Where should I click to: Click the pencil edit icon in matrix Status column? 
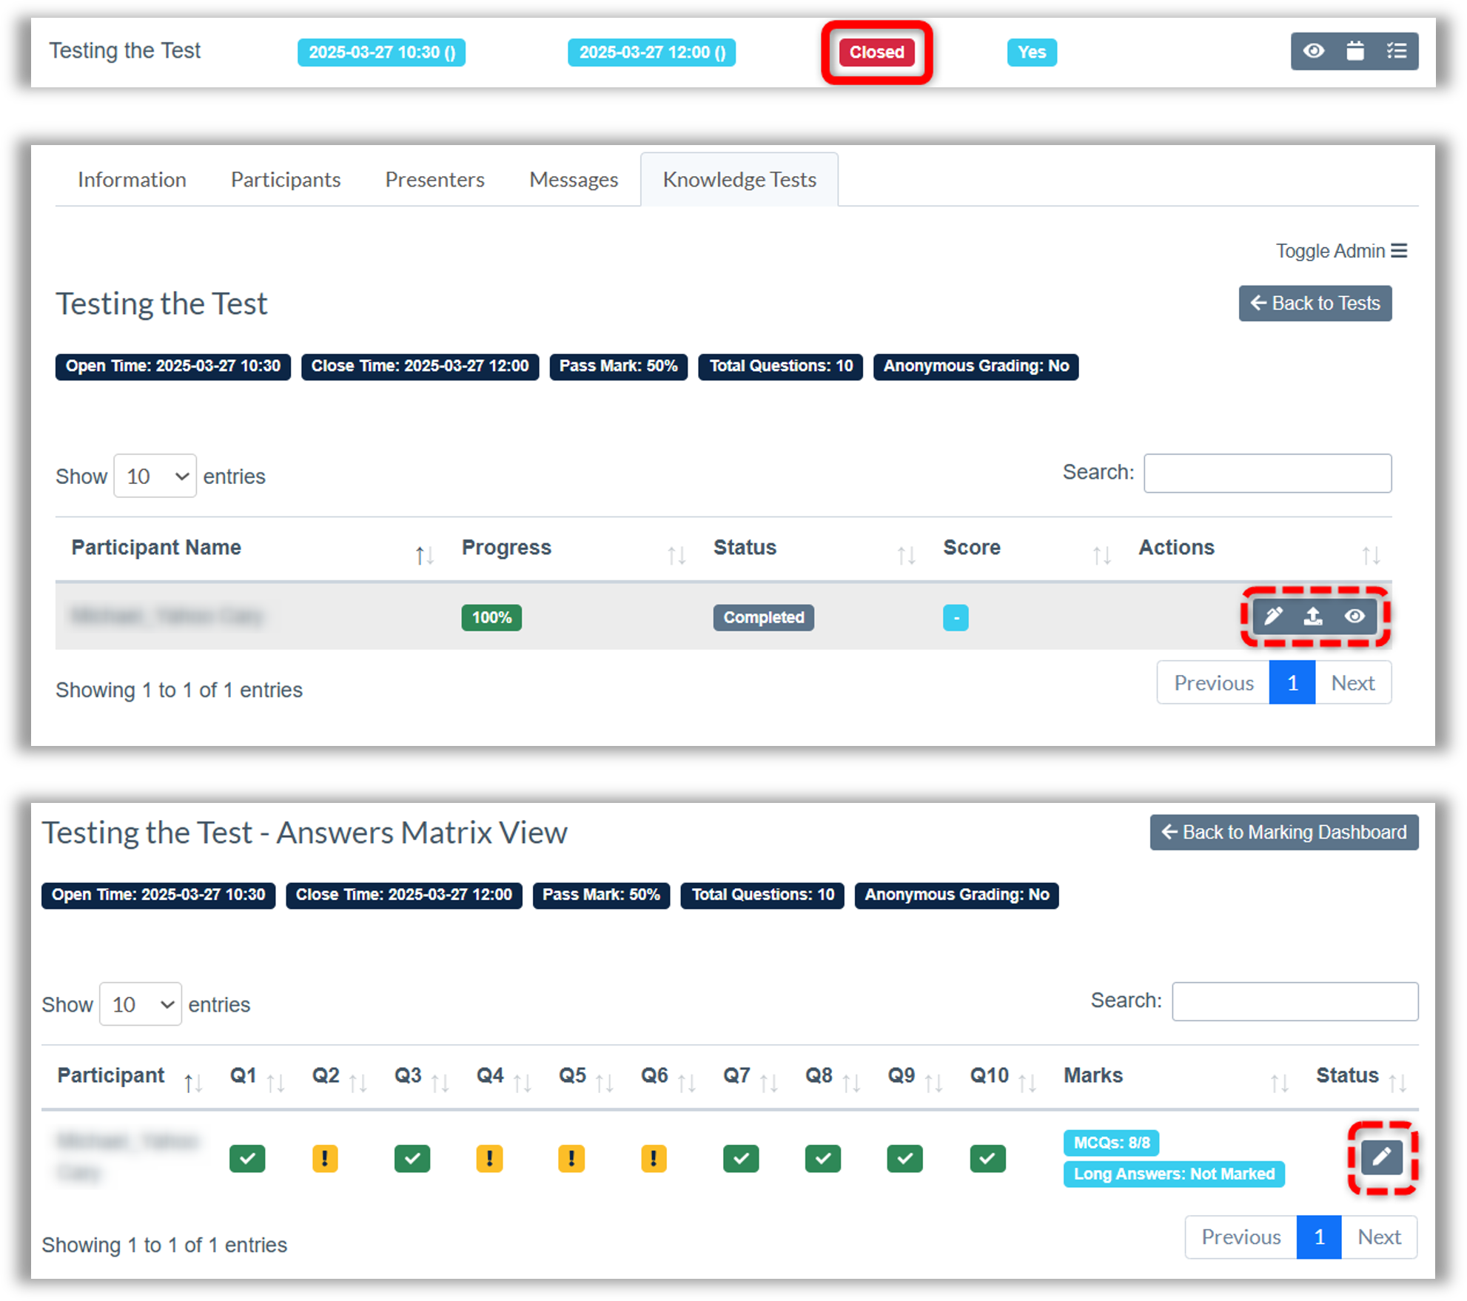1381,1157
